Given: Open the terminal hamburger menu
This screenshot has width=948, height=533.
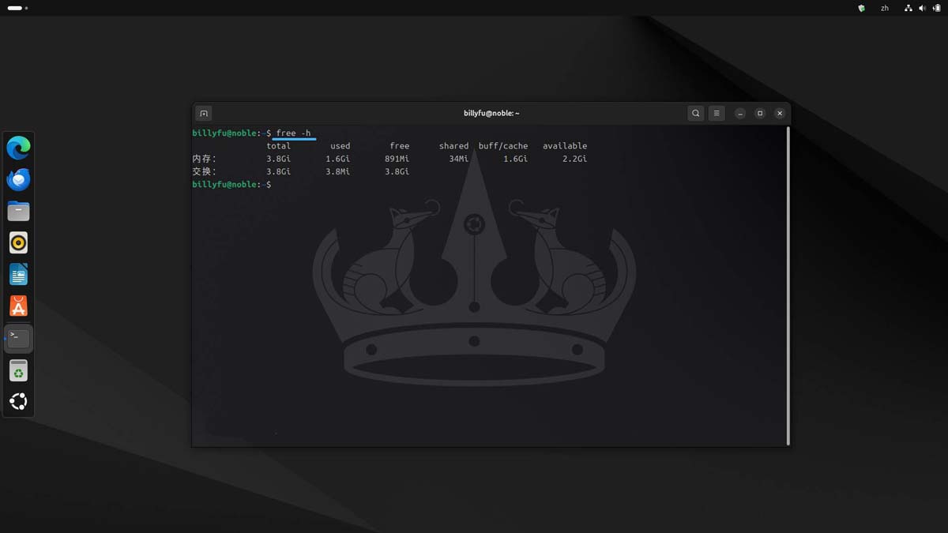Looking at the screenshot, I should (717, 113).
